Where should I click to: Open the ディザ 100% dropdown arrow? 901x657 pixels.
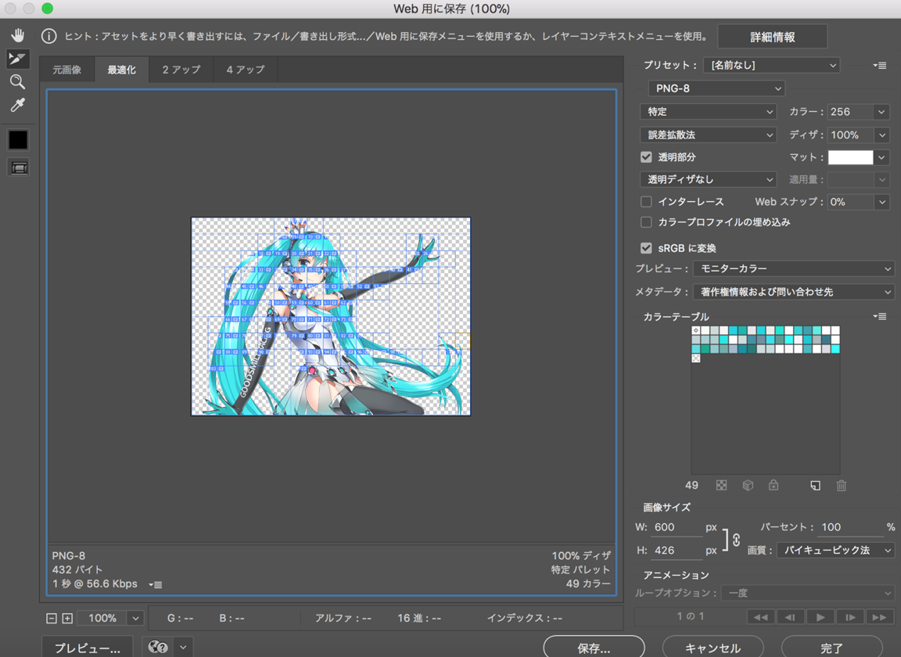881,135
